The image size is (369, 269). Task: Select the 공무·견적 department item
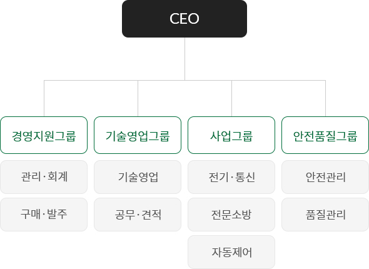pyautogui.click(x=138, y=215)
